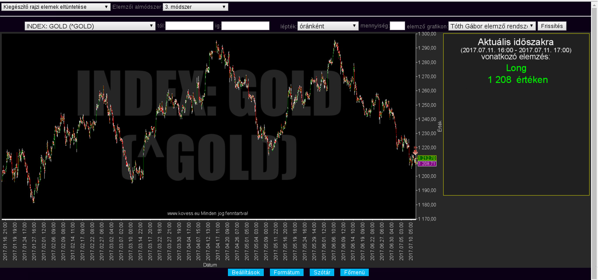Open the Formátum menu button
598x280 pixels.
tap(287, 273)
